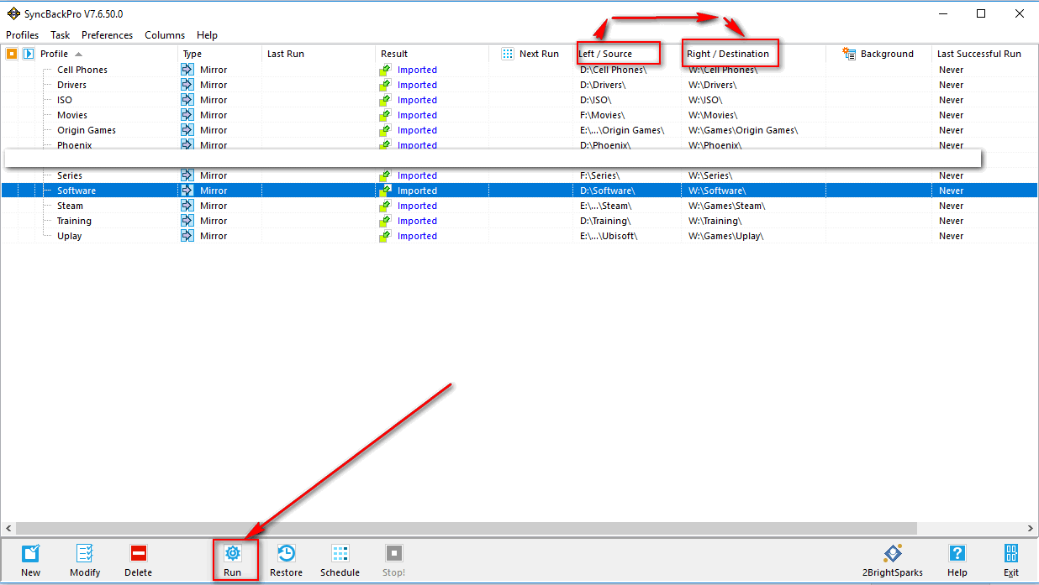1039x585 pixels.
Task: Click the orange stop icon column header
Action: tap(12, 54)
